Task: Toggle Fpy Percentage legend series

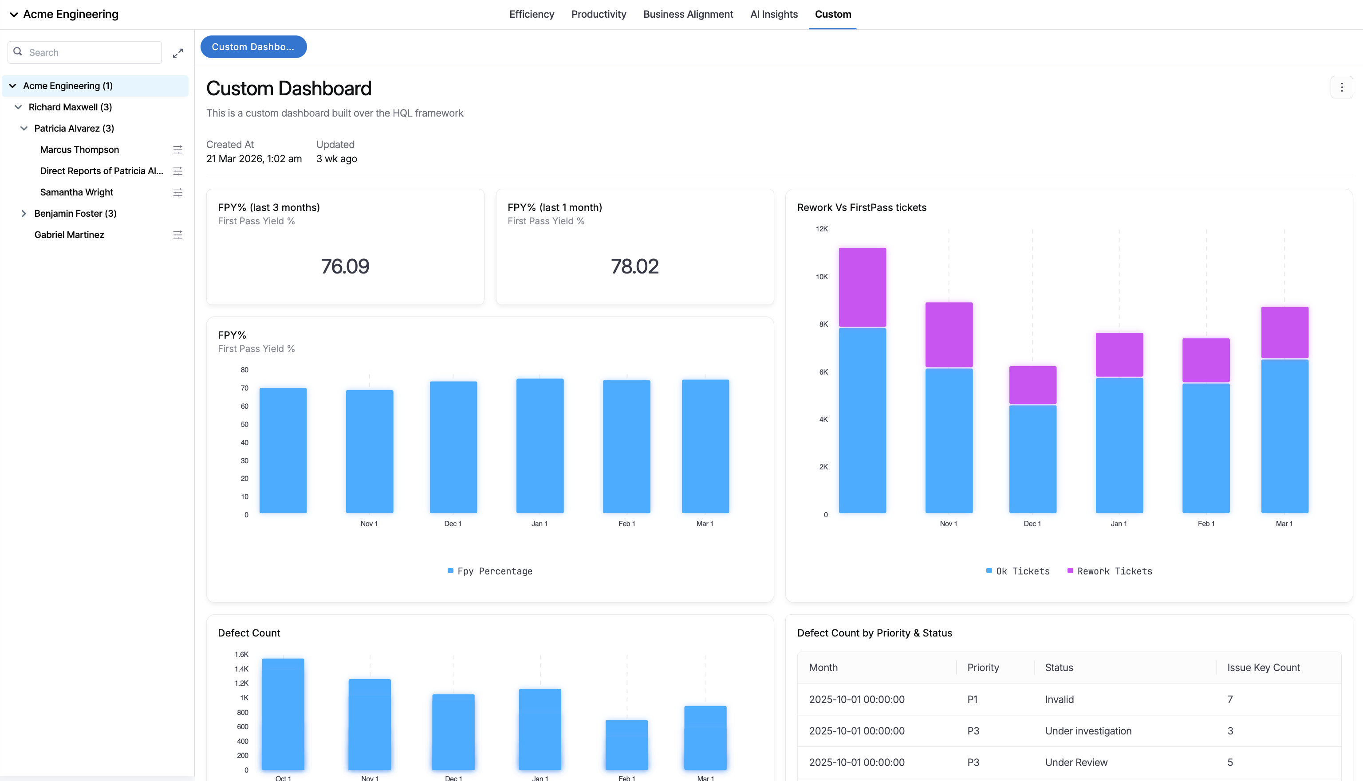Action: coord(489,571)
